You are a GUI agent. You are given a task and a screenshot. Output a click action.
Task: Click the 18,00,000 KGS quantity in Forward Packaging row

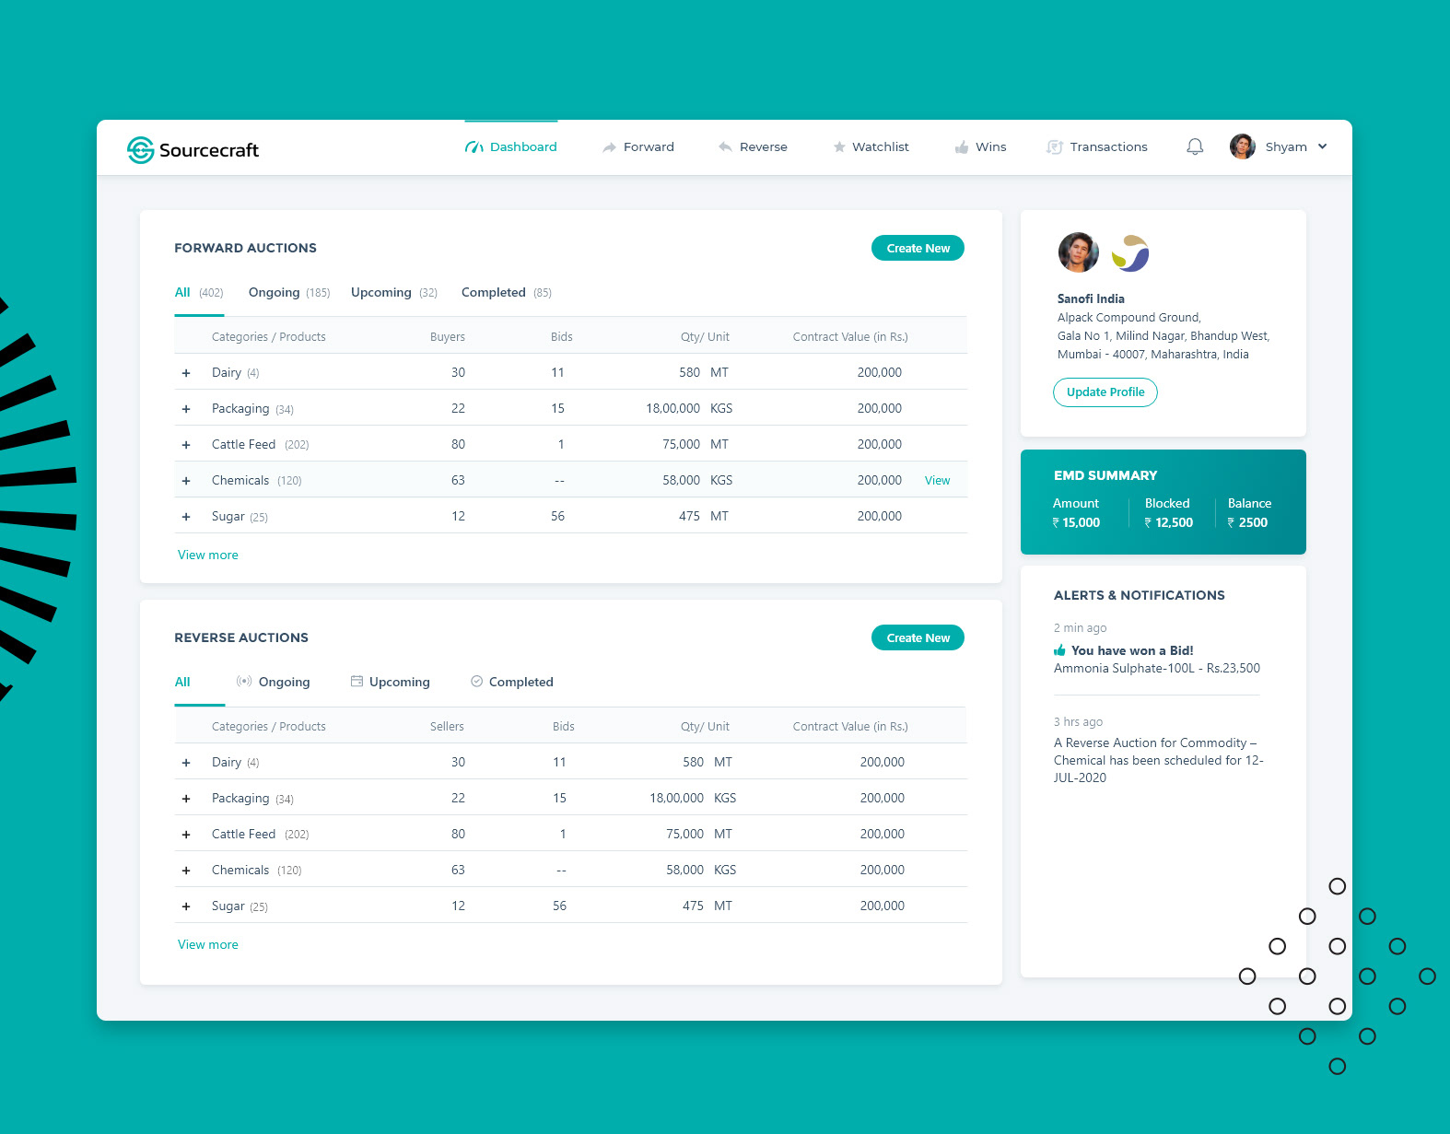[x=689, y=409]
